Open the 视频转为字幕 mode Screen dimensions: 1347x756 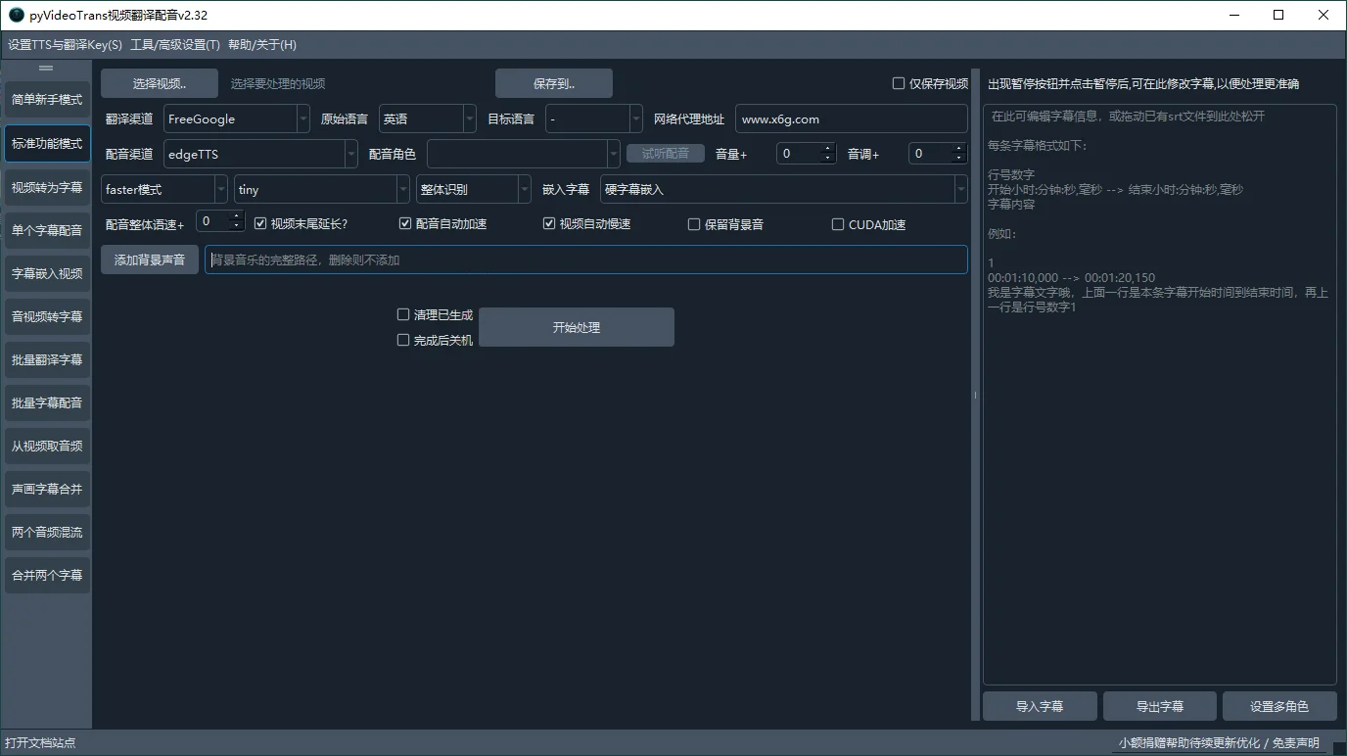[46, 186]
